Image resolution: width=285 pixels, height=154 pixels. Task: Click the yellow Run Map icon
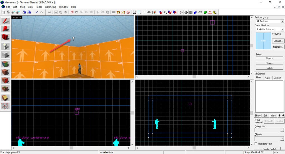tap(215, 12)
